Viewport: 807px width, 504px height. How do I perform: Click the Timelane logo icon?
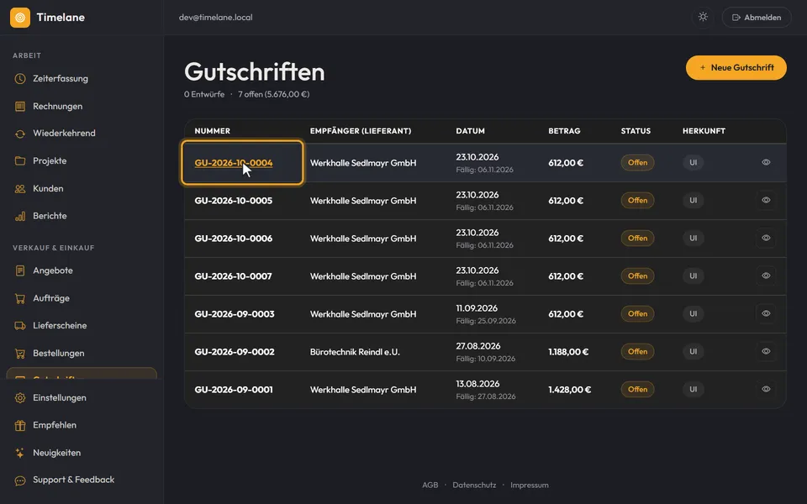pos(20,18)
